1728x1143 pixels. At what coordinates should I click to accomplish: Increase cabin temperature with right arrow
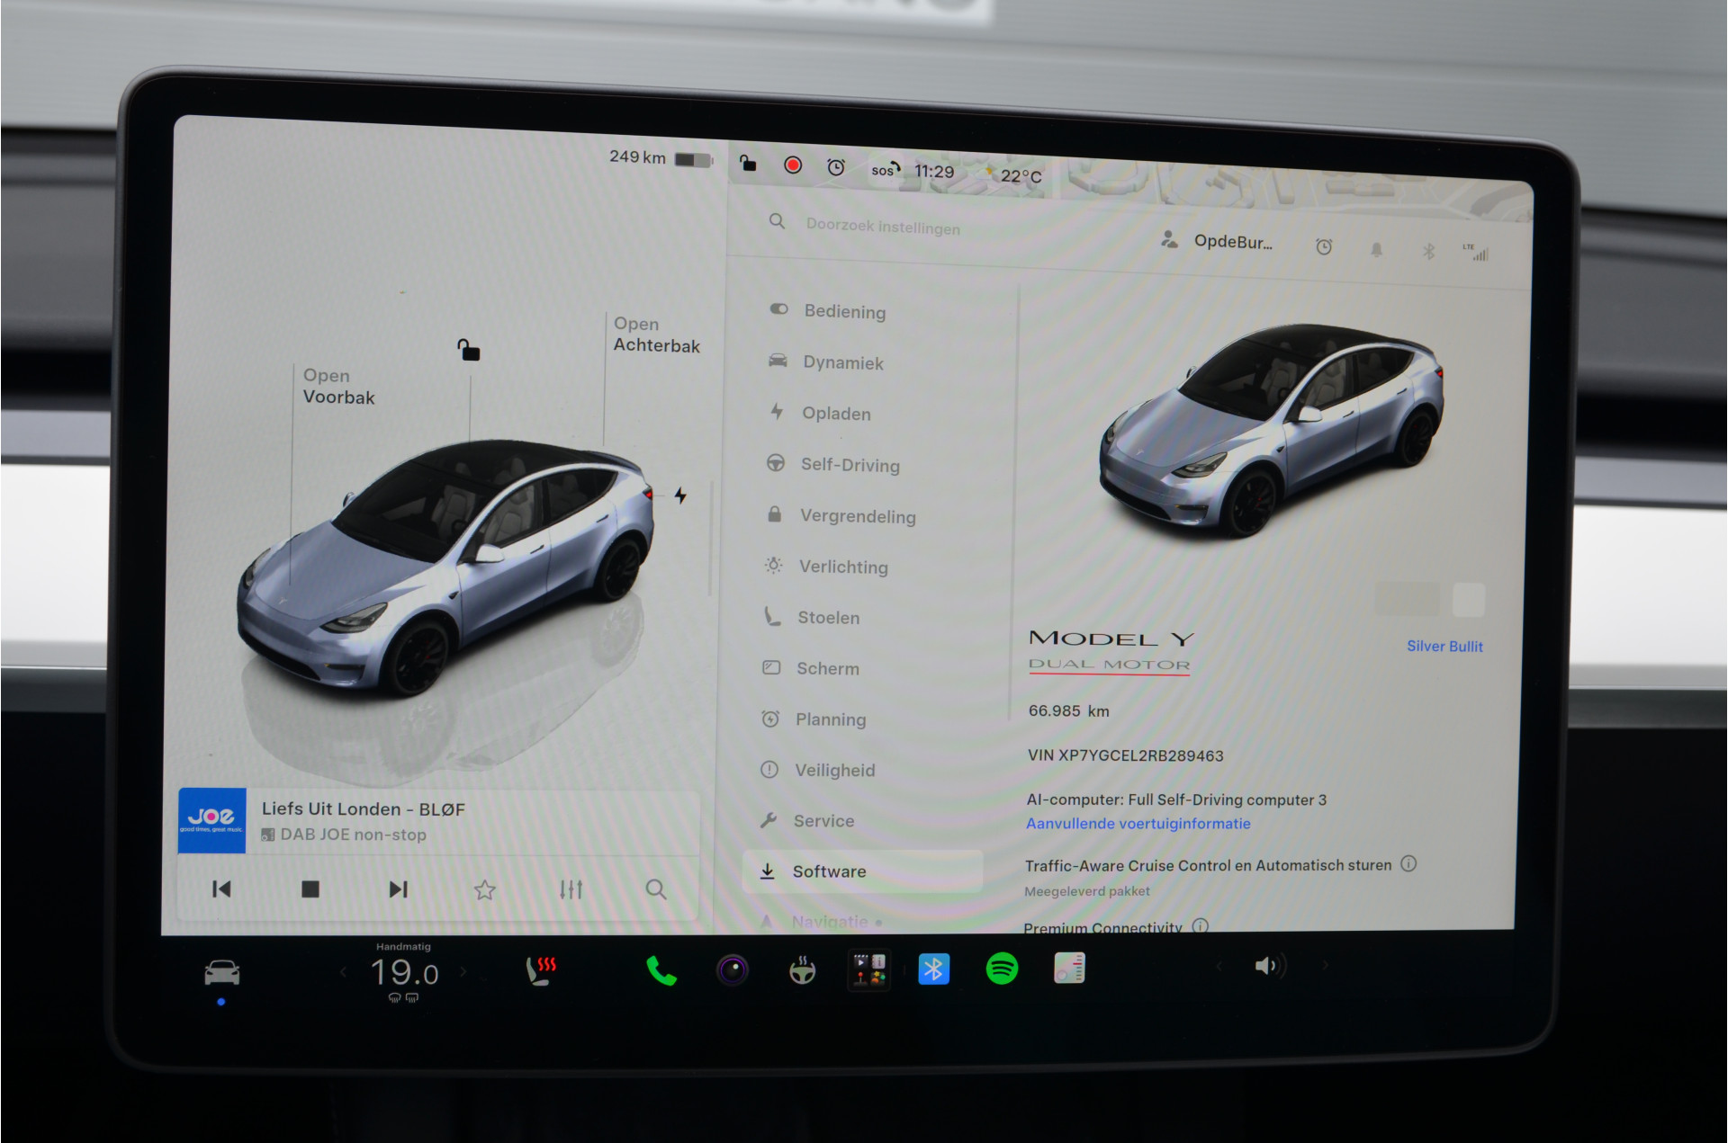[464, 971]
